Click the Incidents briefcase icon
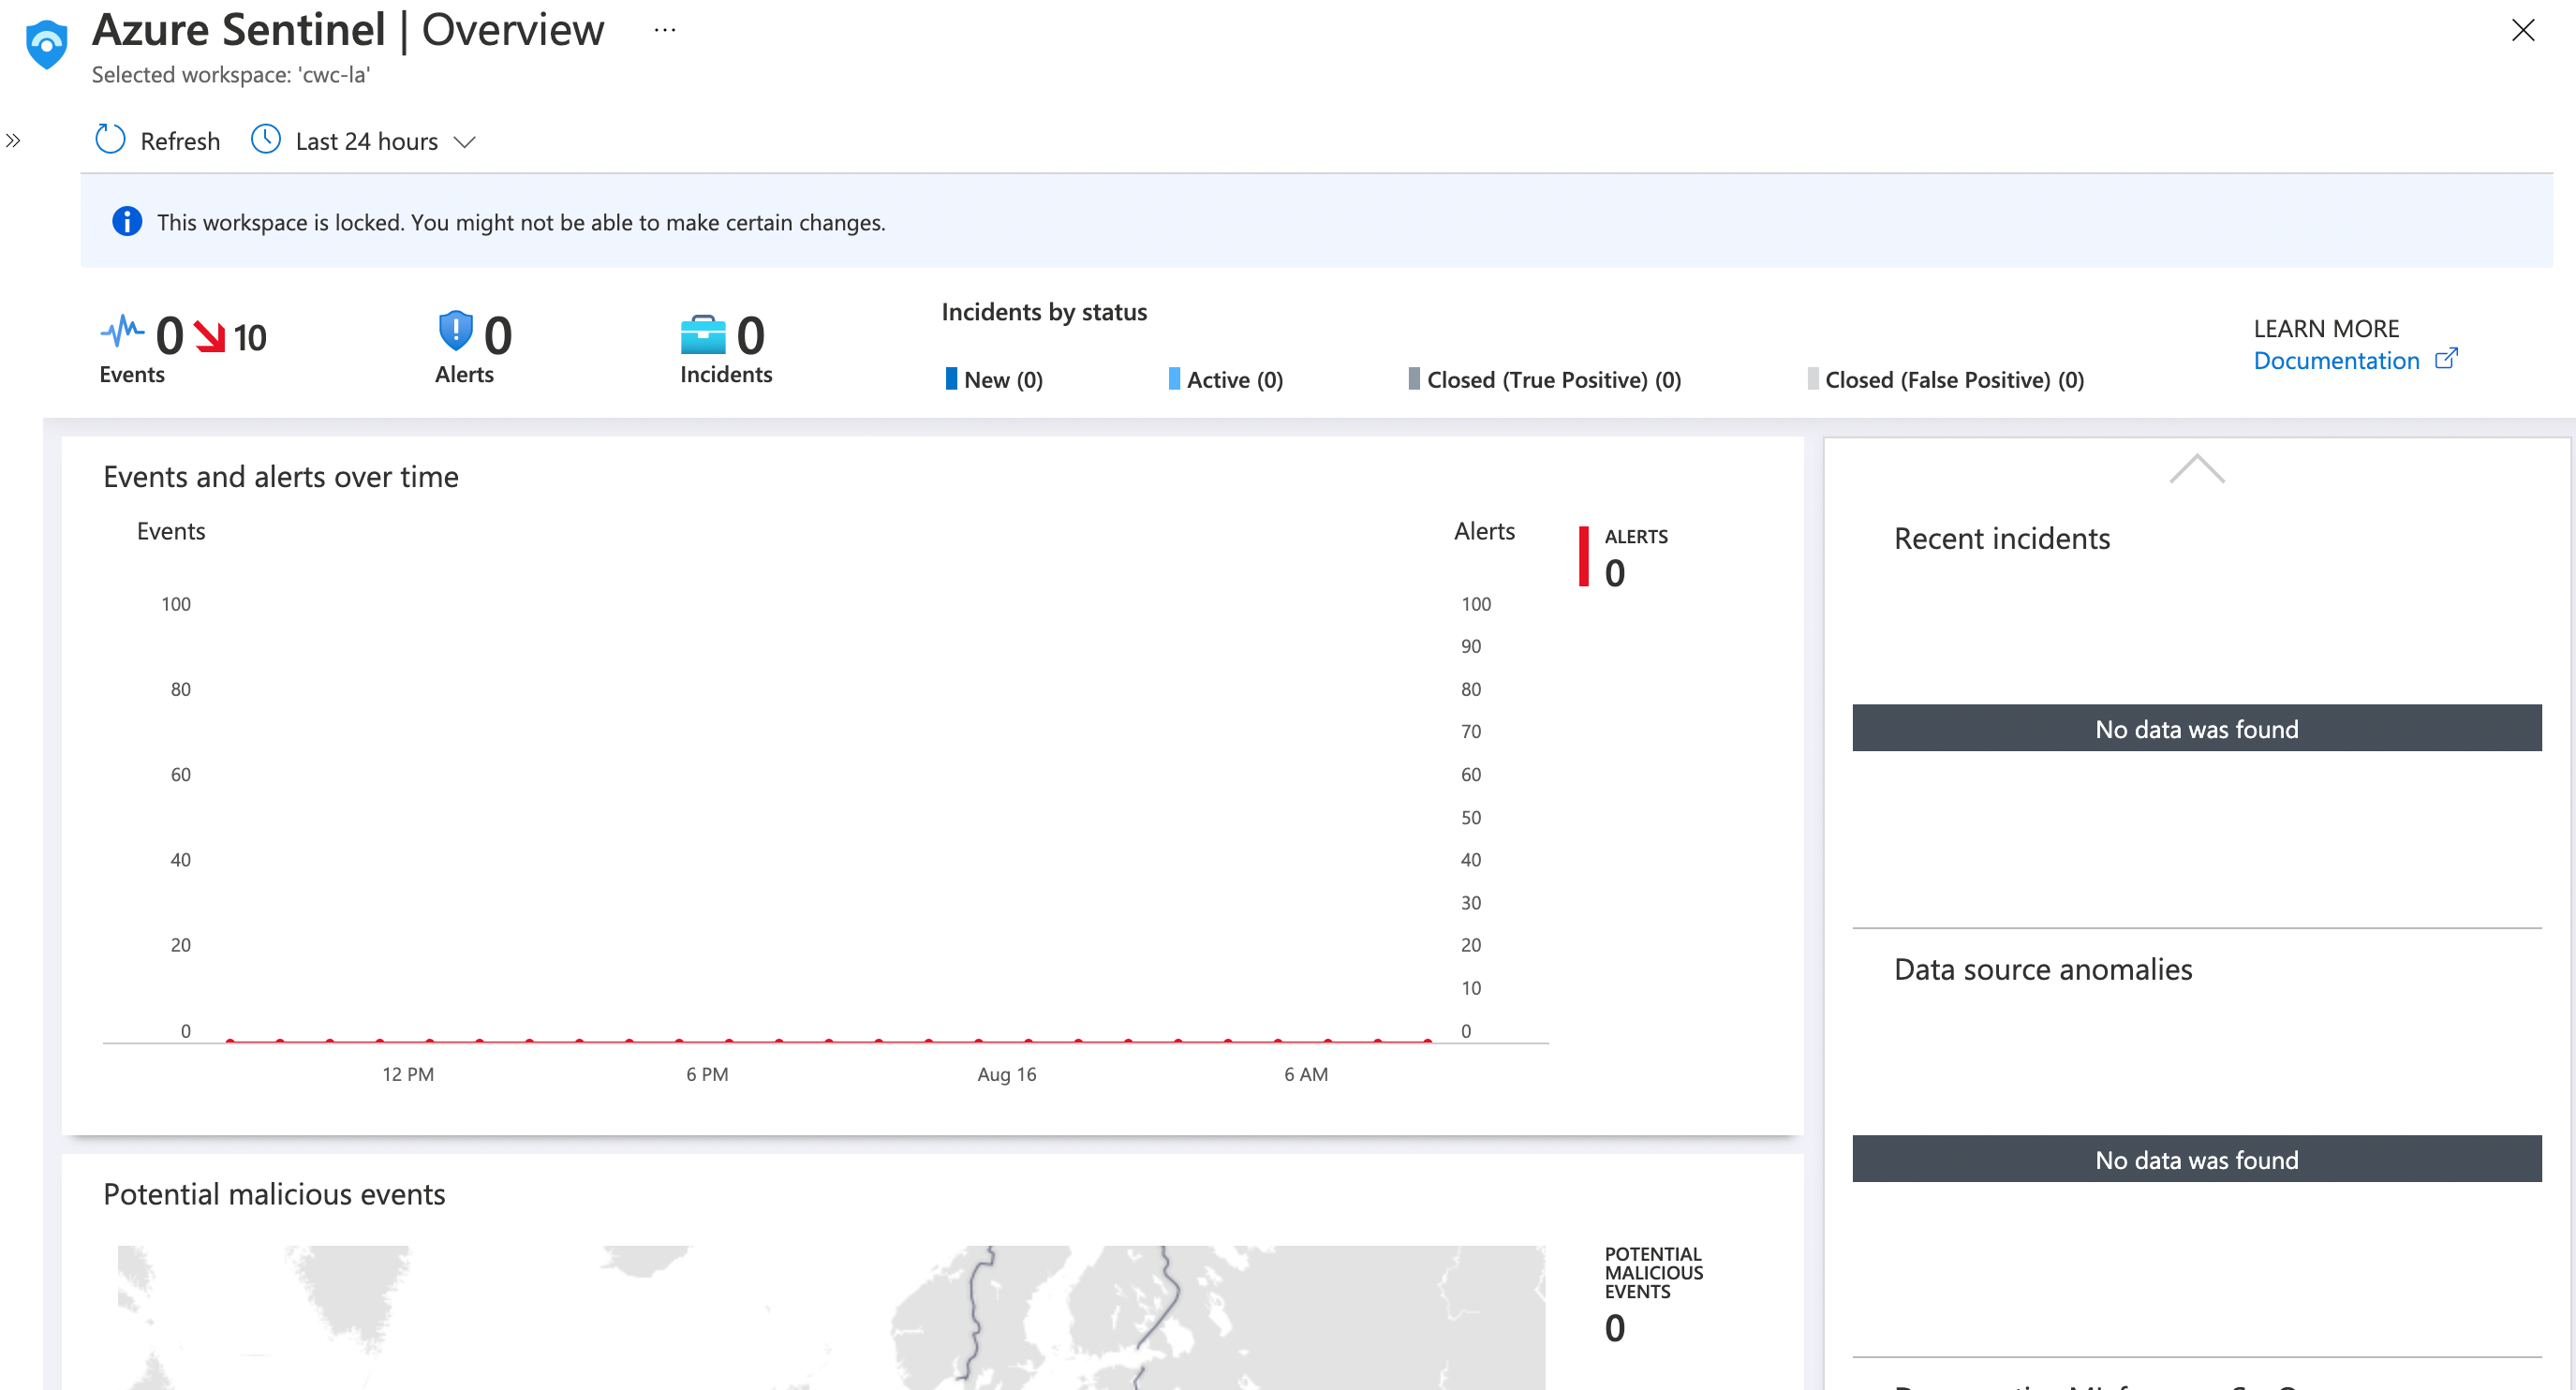Screen dimensions: 2576x1390 (x=703, y=335)
